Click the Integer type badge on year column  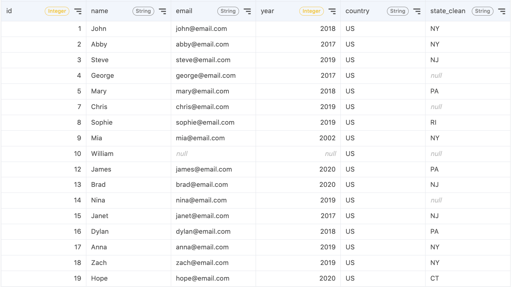pyautogui.click(x=311, y=11)
